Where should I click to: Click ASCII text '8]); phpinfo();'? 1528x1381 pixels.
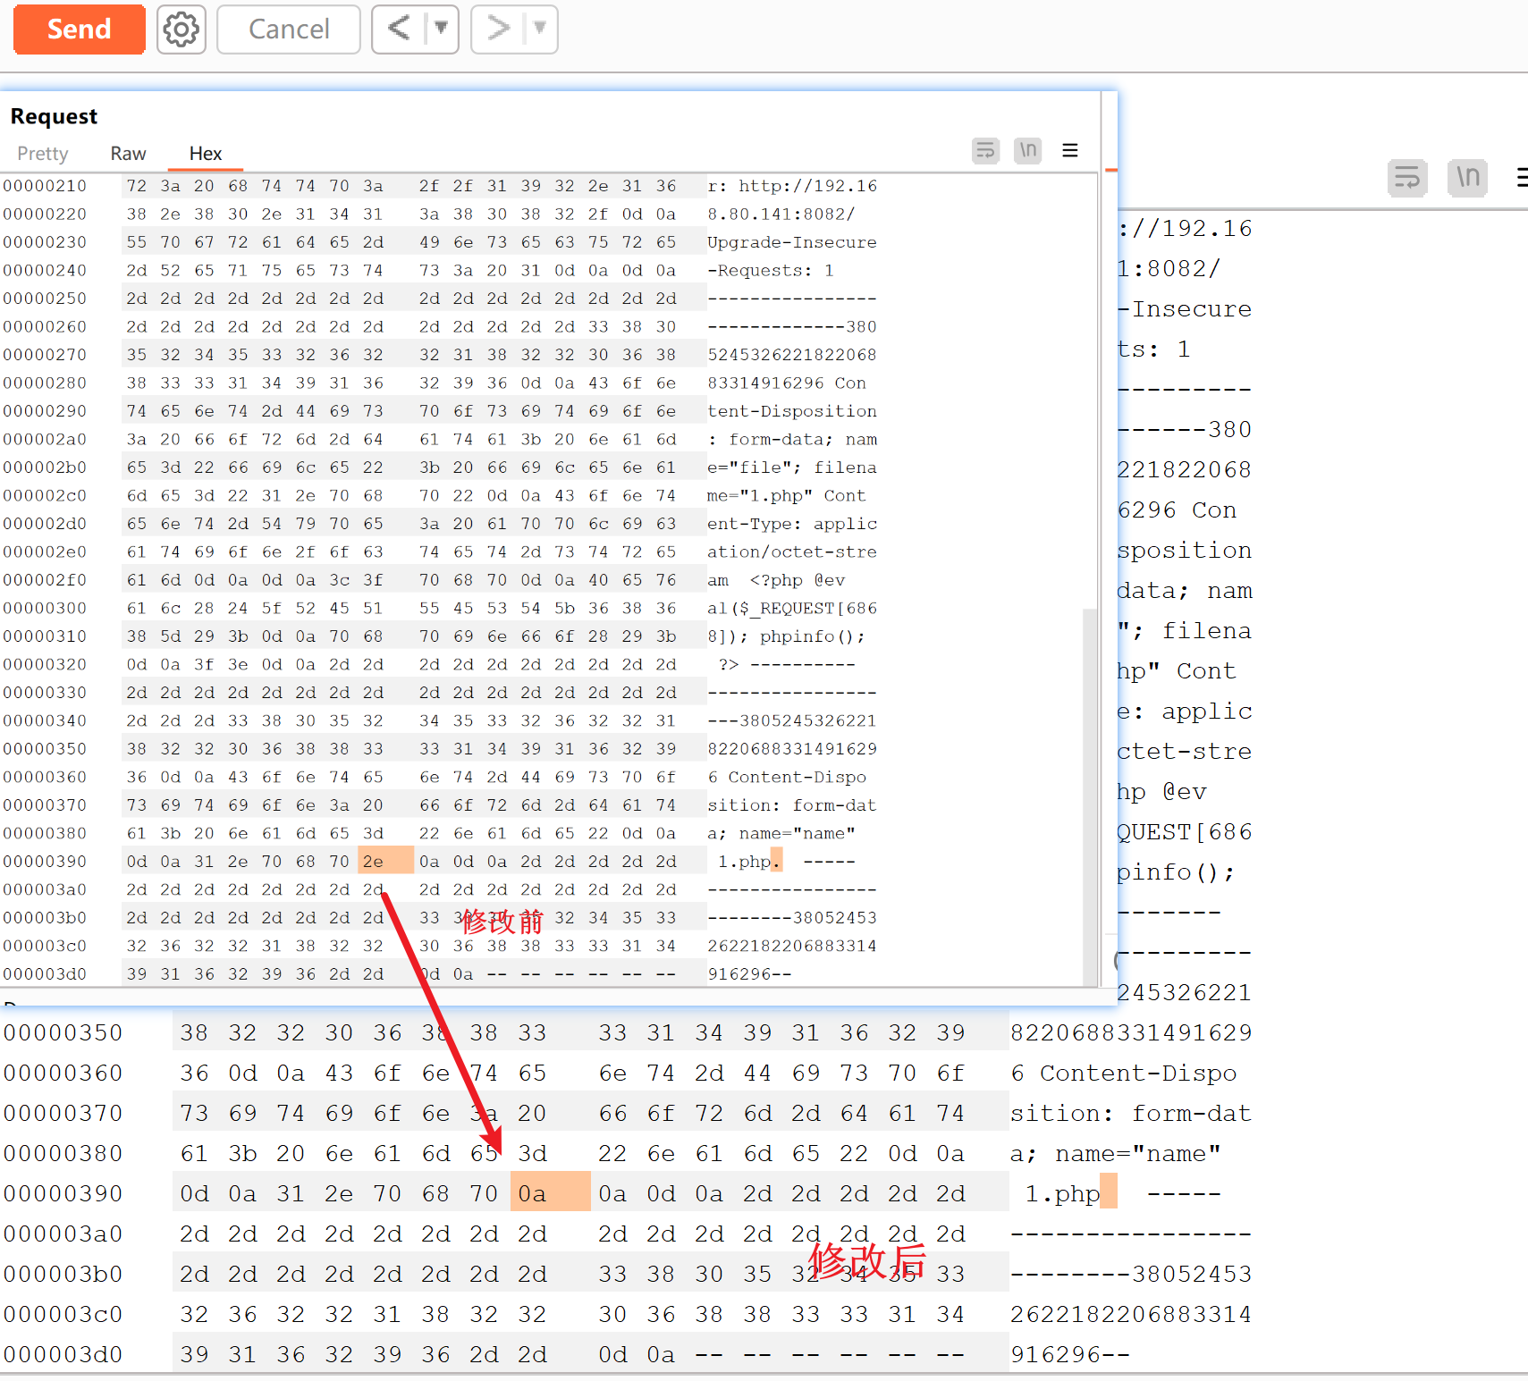pyautogui.click(x=787, y=636)
